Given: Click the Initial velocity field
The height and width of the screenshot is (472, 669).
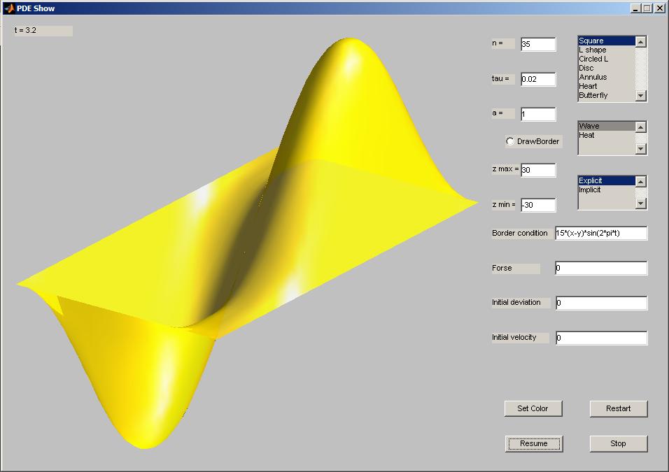Looking at the screenshot, I should pos(601,338).
